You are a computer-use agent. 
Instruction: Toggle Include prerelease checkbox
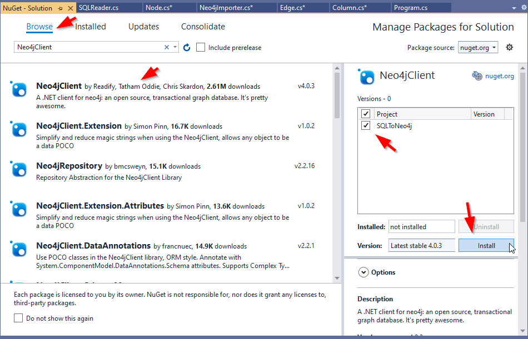[200, 47]
